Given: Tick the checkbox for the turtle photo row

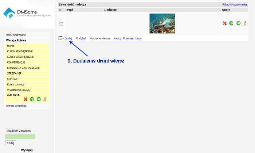Looking at the screenshot, I should (61, 24).
